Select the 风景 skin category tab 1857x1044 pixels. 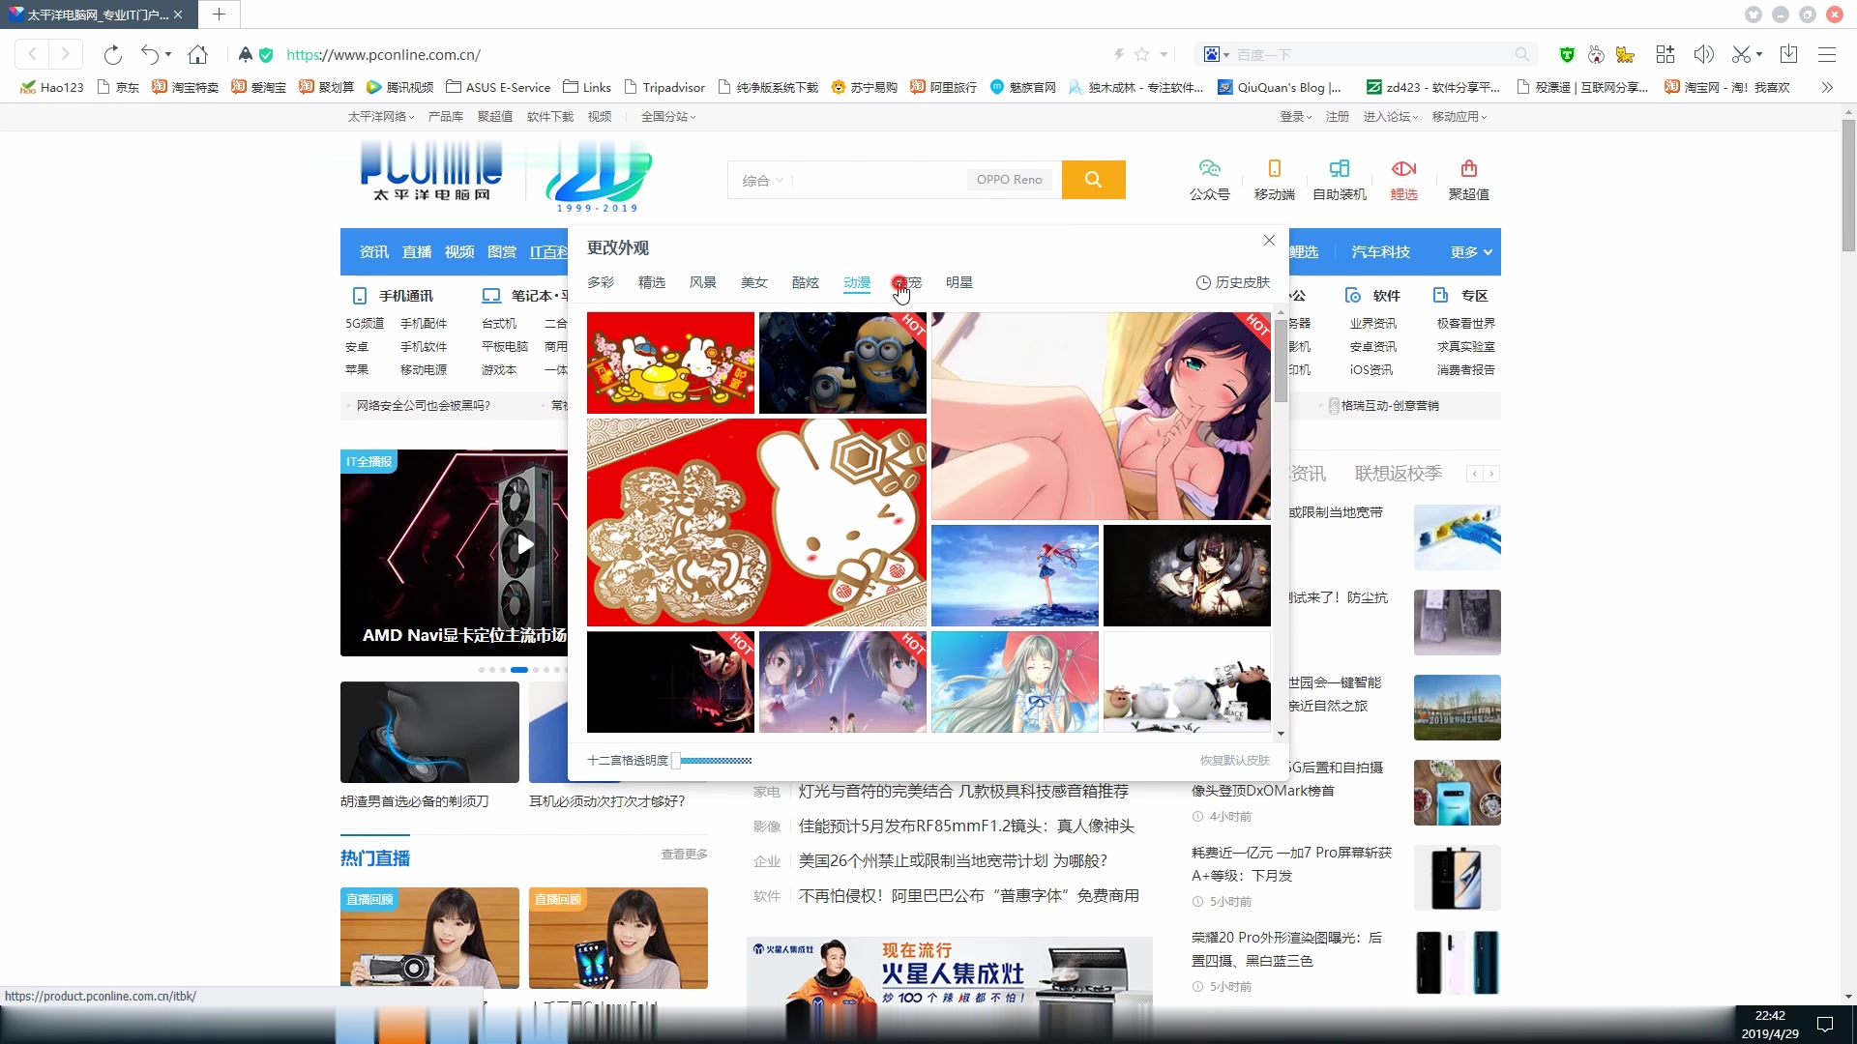(x=703, y=282)
